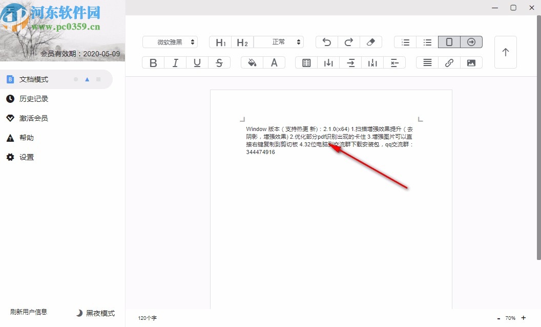Clear formatting with the eraser icon
The height and width of the screenshot is (327, 541).
pos(371,42)
